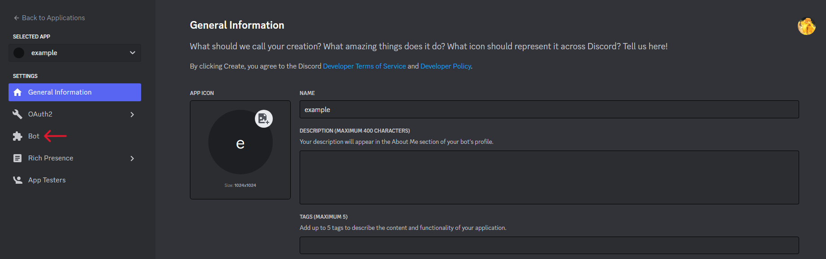Click the Rich Presence panel icon
The width and height of the screenshot is (826, 259).
pos(17,158)
